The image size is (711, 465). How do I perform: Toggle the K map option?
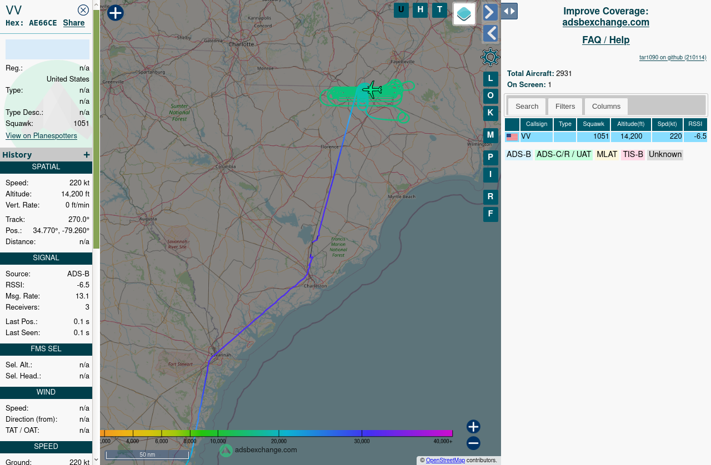(x=490, y=113)
